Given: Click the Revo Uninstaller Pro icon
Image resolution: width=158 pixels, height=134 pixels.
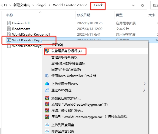Looking at the screenshot, I should pos(47,76).
